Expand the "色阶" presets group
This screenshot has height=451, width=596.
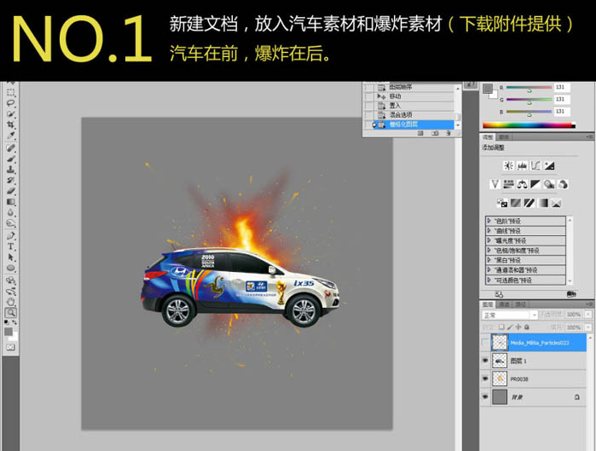489,220
